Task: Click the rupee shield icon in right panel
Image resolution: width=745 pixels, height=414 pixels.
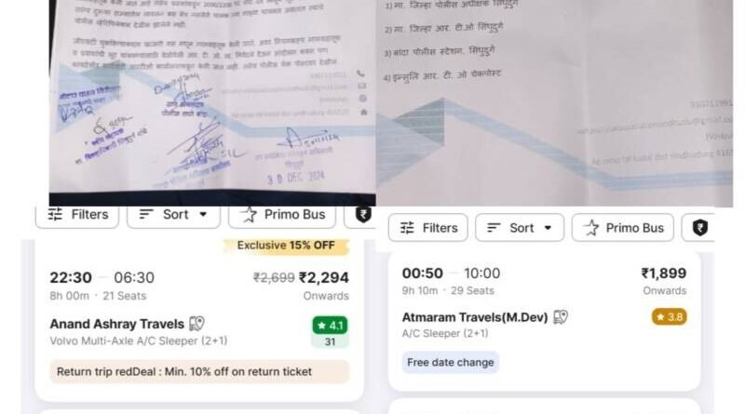Action: (700, 228)
